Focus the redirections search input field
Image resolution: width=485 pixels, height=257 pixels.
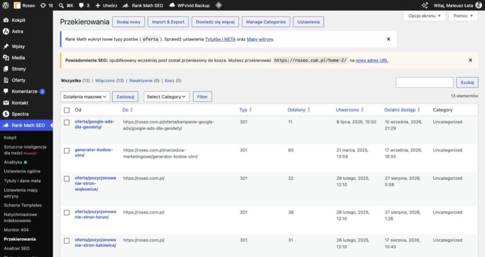click(424, 82)
